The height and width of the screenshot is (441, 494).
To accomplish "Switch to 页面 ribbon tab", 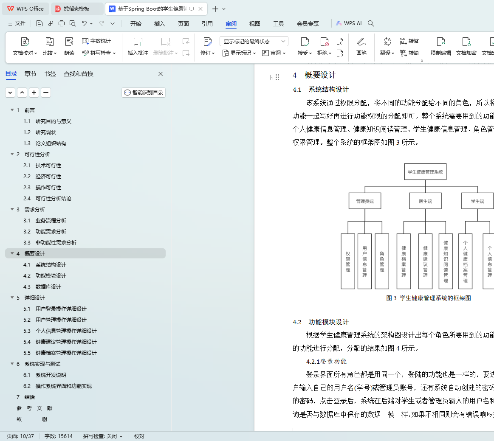I will coord(183,24).
